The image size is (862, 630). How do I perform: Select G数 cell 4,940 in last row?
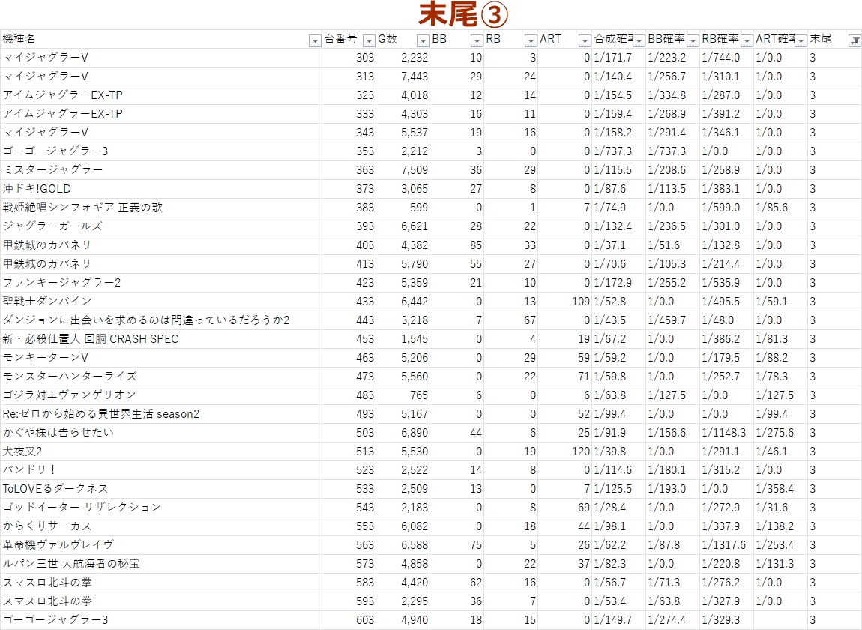click(x=403, y=620)
